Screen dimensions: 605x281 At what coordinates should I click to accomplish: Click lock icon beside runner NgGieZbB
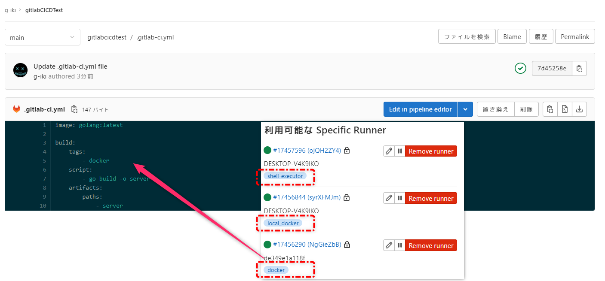pyautogui.click(x=347, y=245)
